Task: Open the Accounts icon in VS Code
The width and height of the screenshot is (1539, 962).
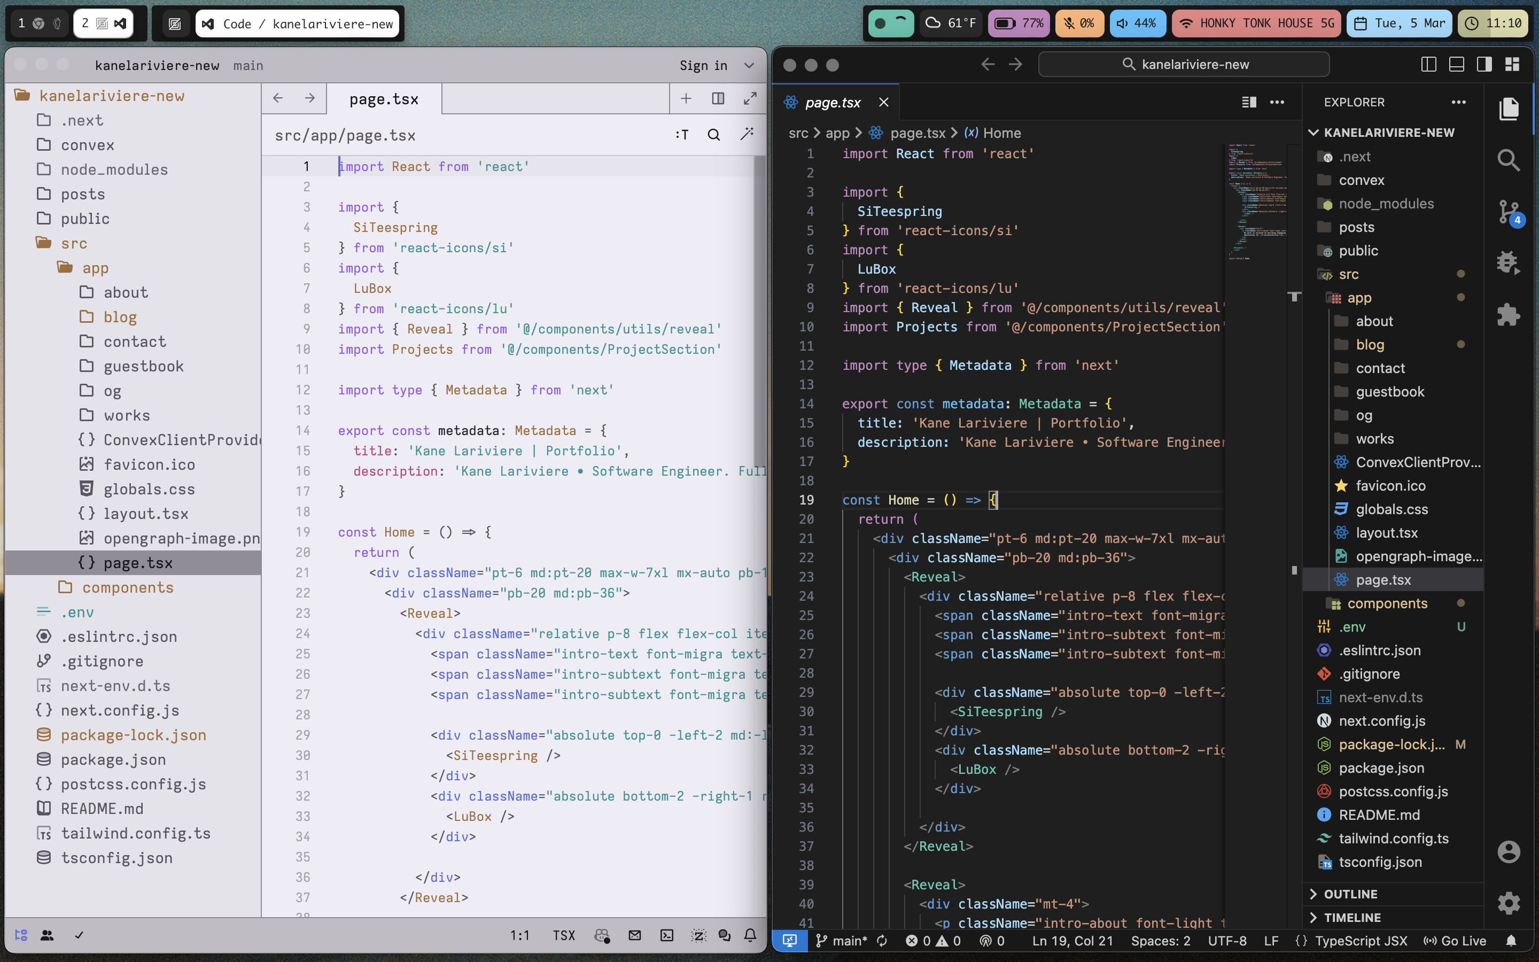Action: pos(1509,851)
